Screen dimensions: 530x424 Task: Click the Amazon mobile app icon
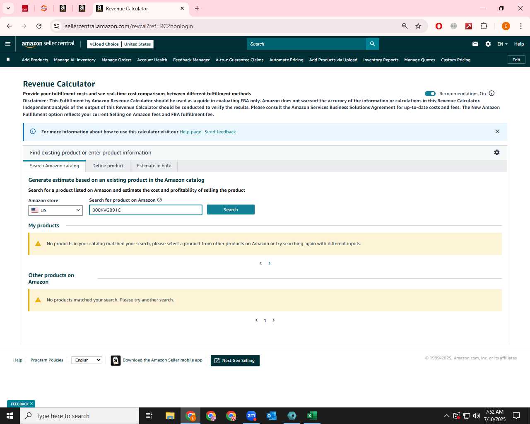(116, 360)
